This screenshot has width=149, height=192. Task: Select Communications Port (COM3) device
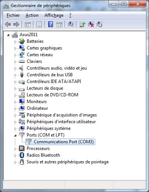pyautogui.click(x=60, y=142)
